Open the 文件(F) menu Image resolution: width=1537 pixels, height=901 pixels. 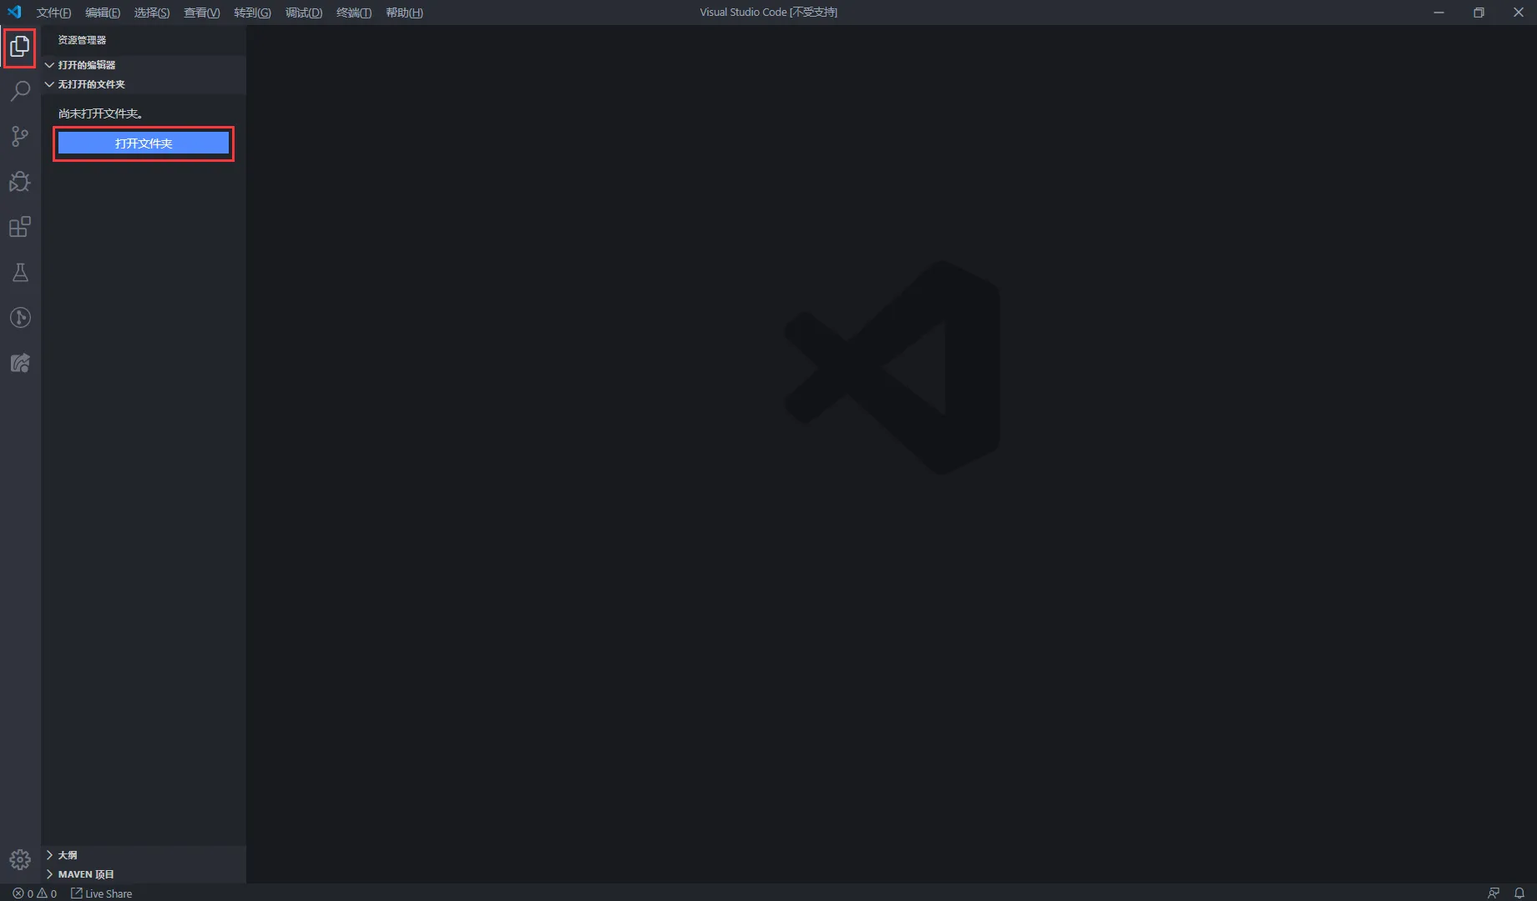click(53, 13)
